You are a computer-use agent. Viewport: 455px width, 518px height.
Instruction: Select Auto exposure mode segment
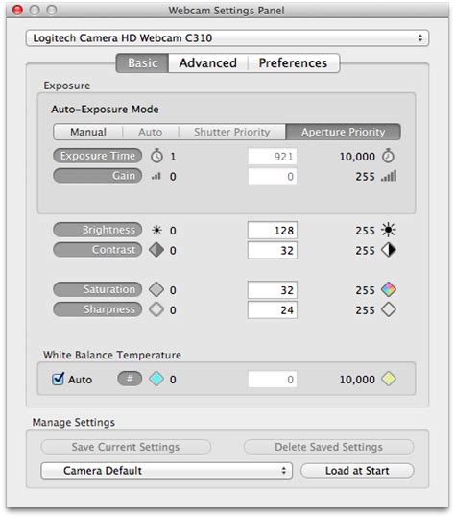[151, 132]
